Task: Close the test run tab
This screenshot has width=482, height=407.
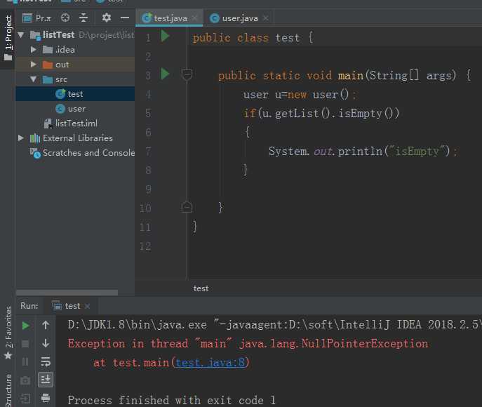Action: [x=87, y=306]
